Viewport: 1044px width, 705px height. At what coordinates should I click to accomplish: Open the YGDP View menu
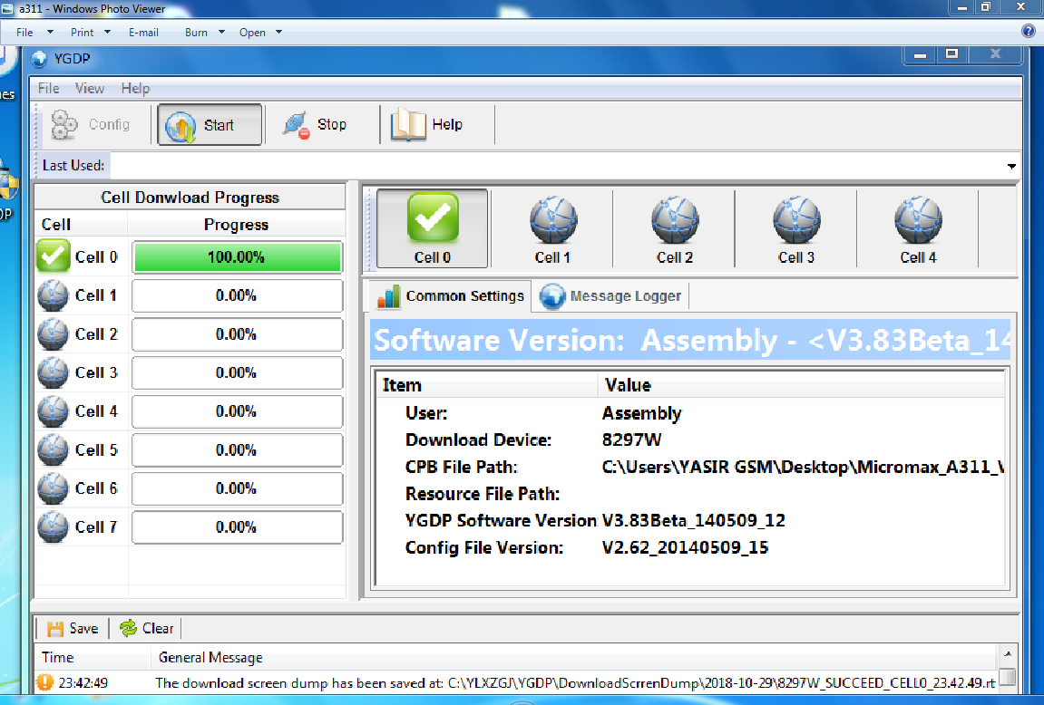point(89,89)
